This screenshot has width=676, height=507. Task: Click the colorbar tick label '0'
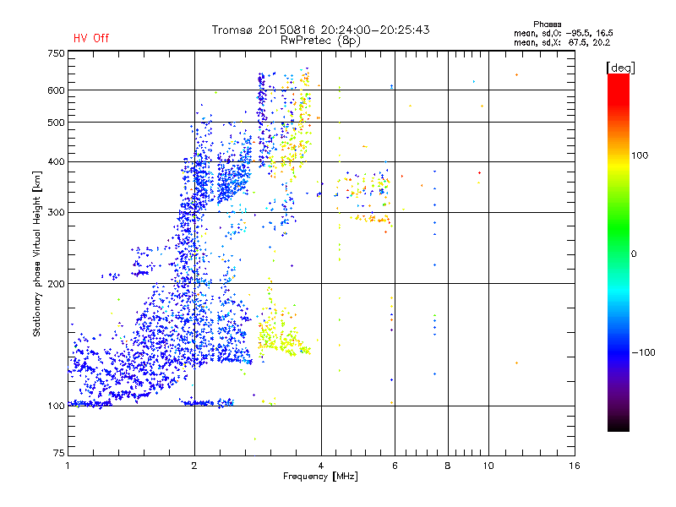pyautogui.click(x=634, y=254)
